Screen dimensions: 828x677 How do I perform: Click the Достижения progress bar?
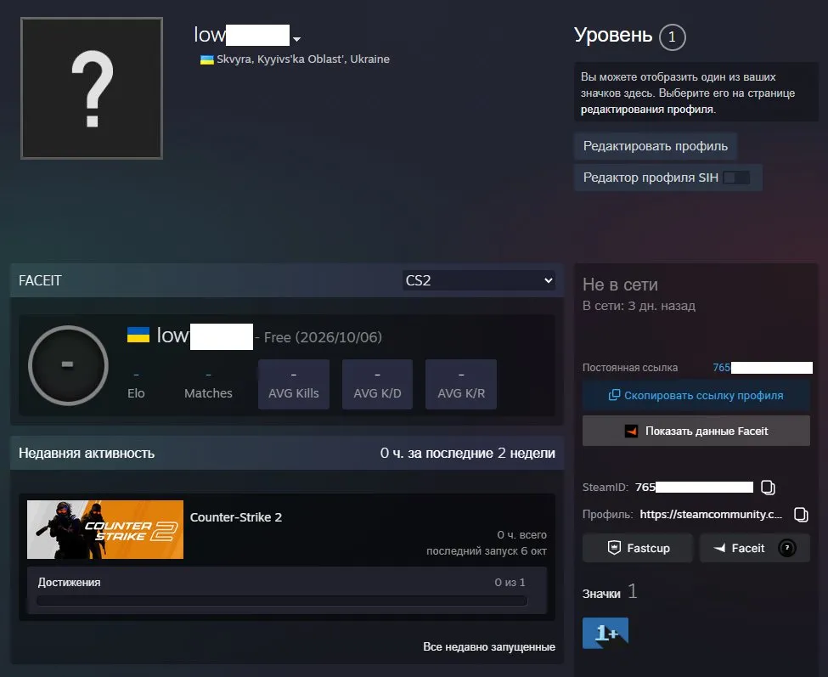(282, 601)
